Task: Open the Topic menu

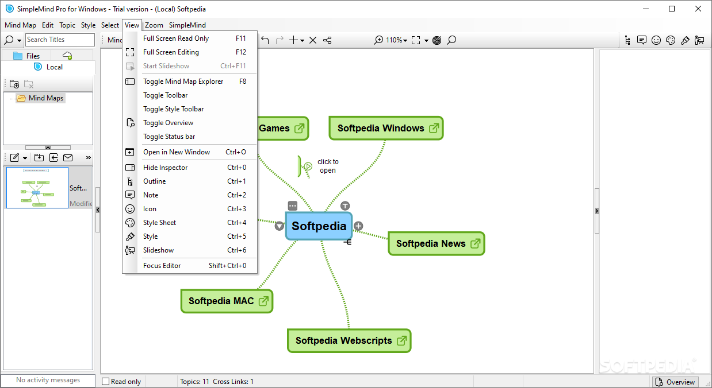Action: click(67, 25)
